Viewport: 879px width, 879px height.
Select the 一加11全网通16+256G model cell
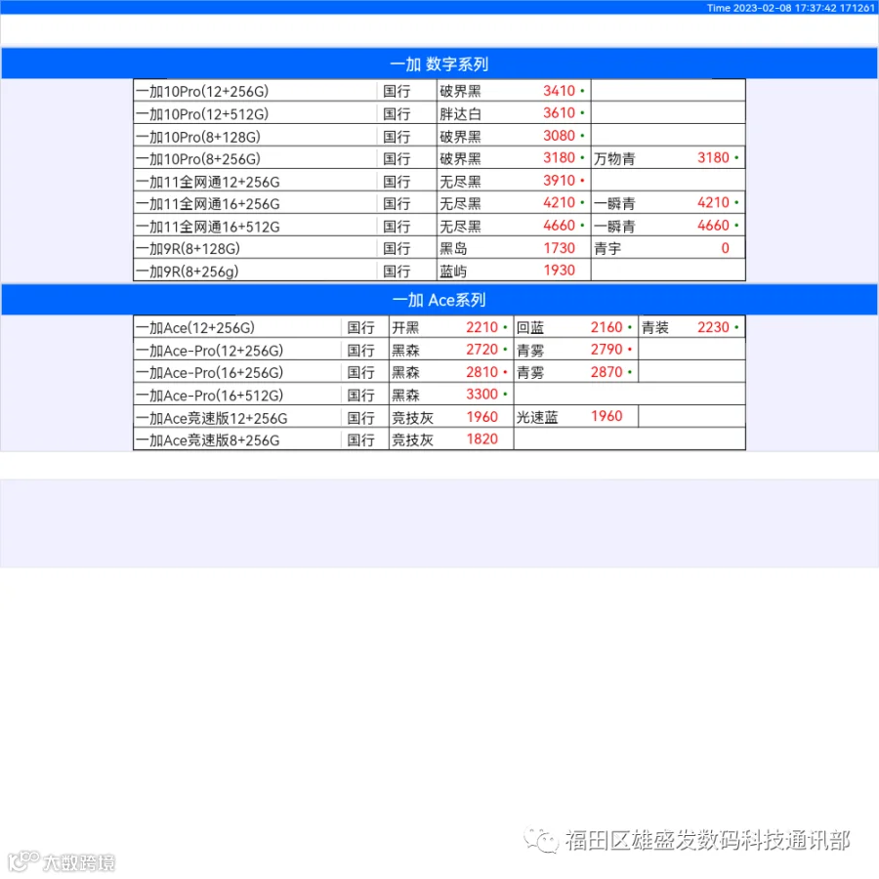point(255,203)
